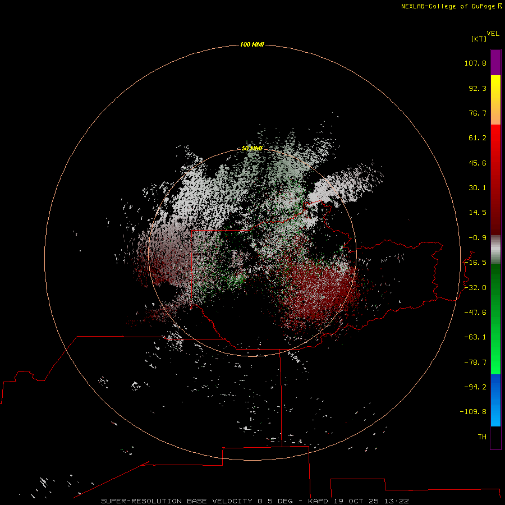Click the 92.3 velocity scale value
Screen dimensions: 505x505
pyautogui.click(x=478, y=88)
